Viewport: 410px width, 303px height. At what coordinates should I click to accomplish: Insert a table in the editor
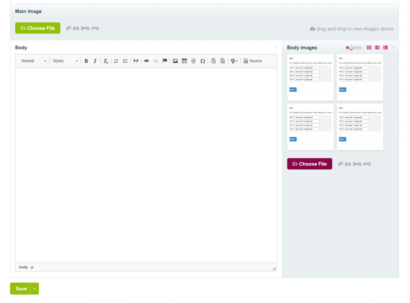(x=184, y=61)
